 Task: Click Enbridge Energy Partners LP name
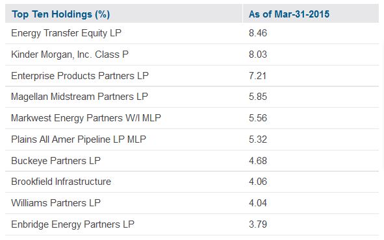[x=73, y=224]
